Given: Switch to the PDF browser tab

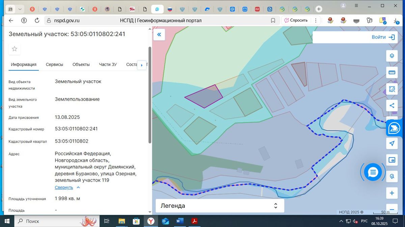Looking at the screenshot, I should pos(258,9).
